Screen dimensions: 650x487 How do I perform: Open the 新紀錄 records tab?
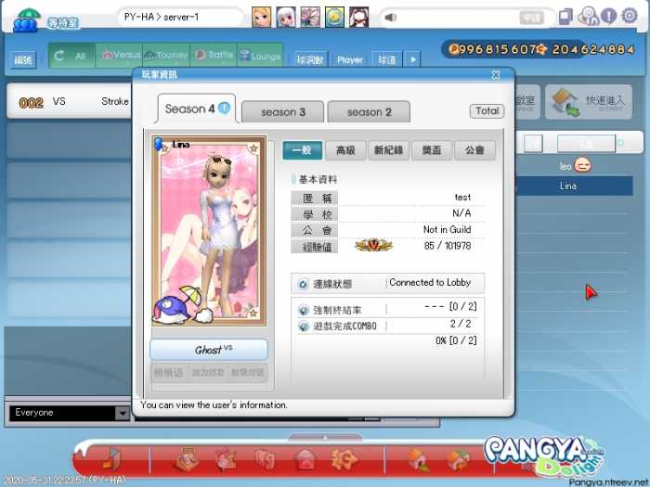(388, 150)
